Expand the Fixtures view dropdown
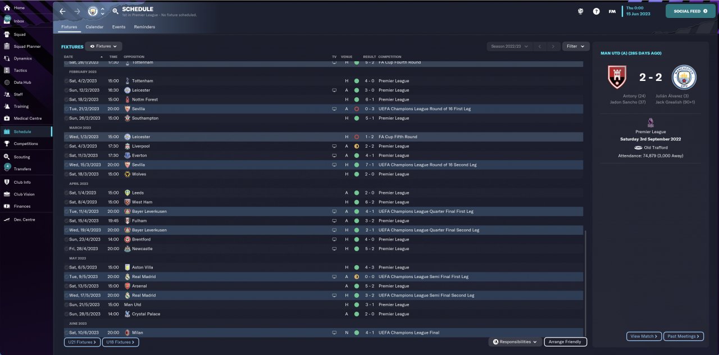 [x=103, y=47]
